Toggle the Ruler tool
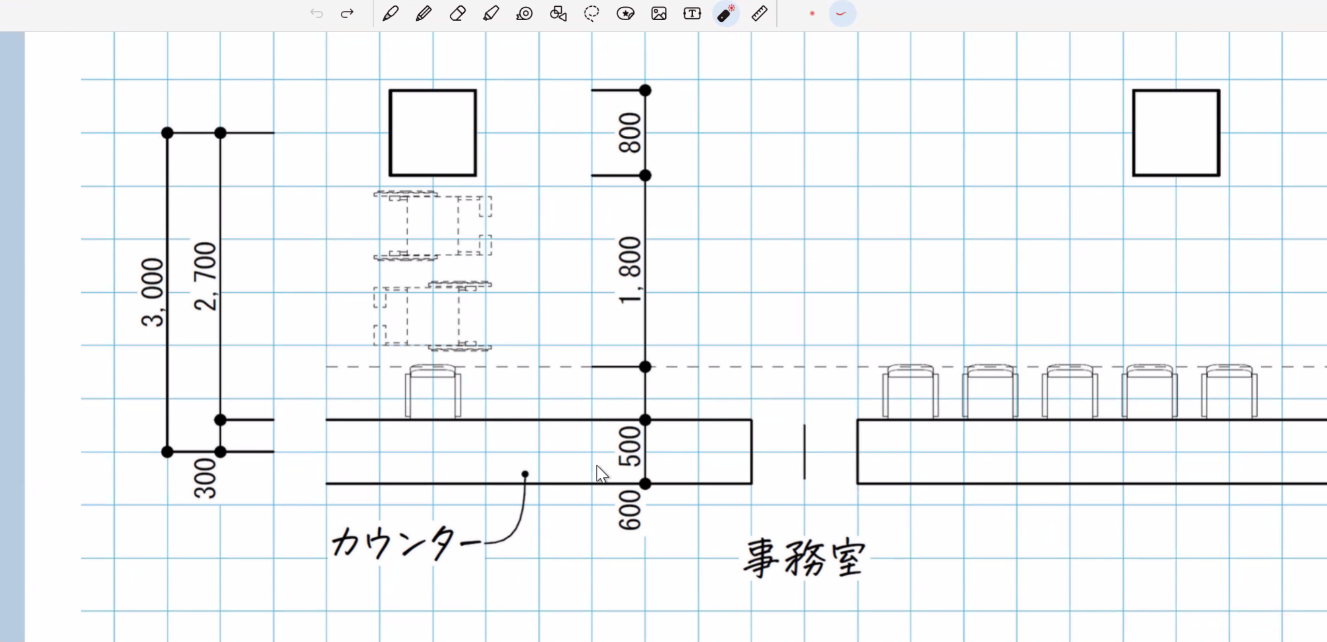1327x642 pixels. point(759,13)
